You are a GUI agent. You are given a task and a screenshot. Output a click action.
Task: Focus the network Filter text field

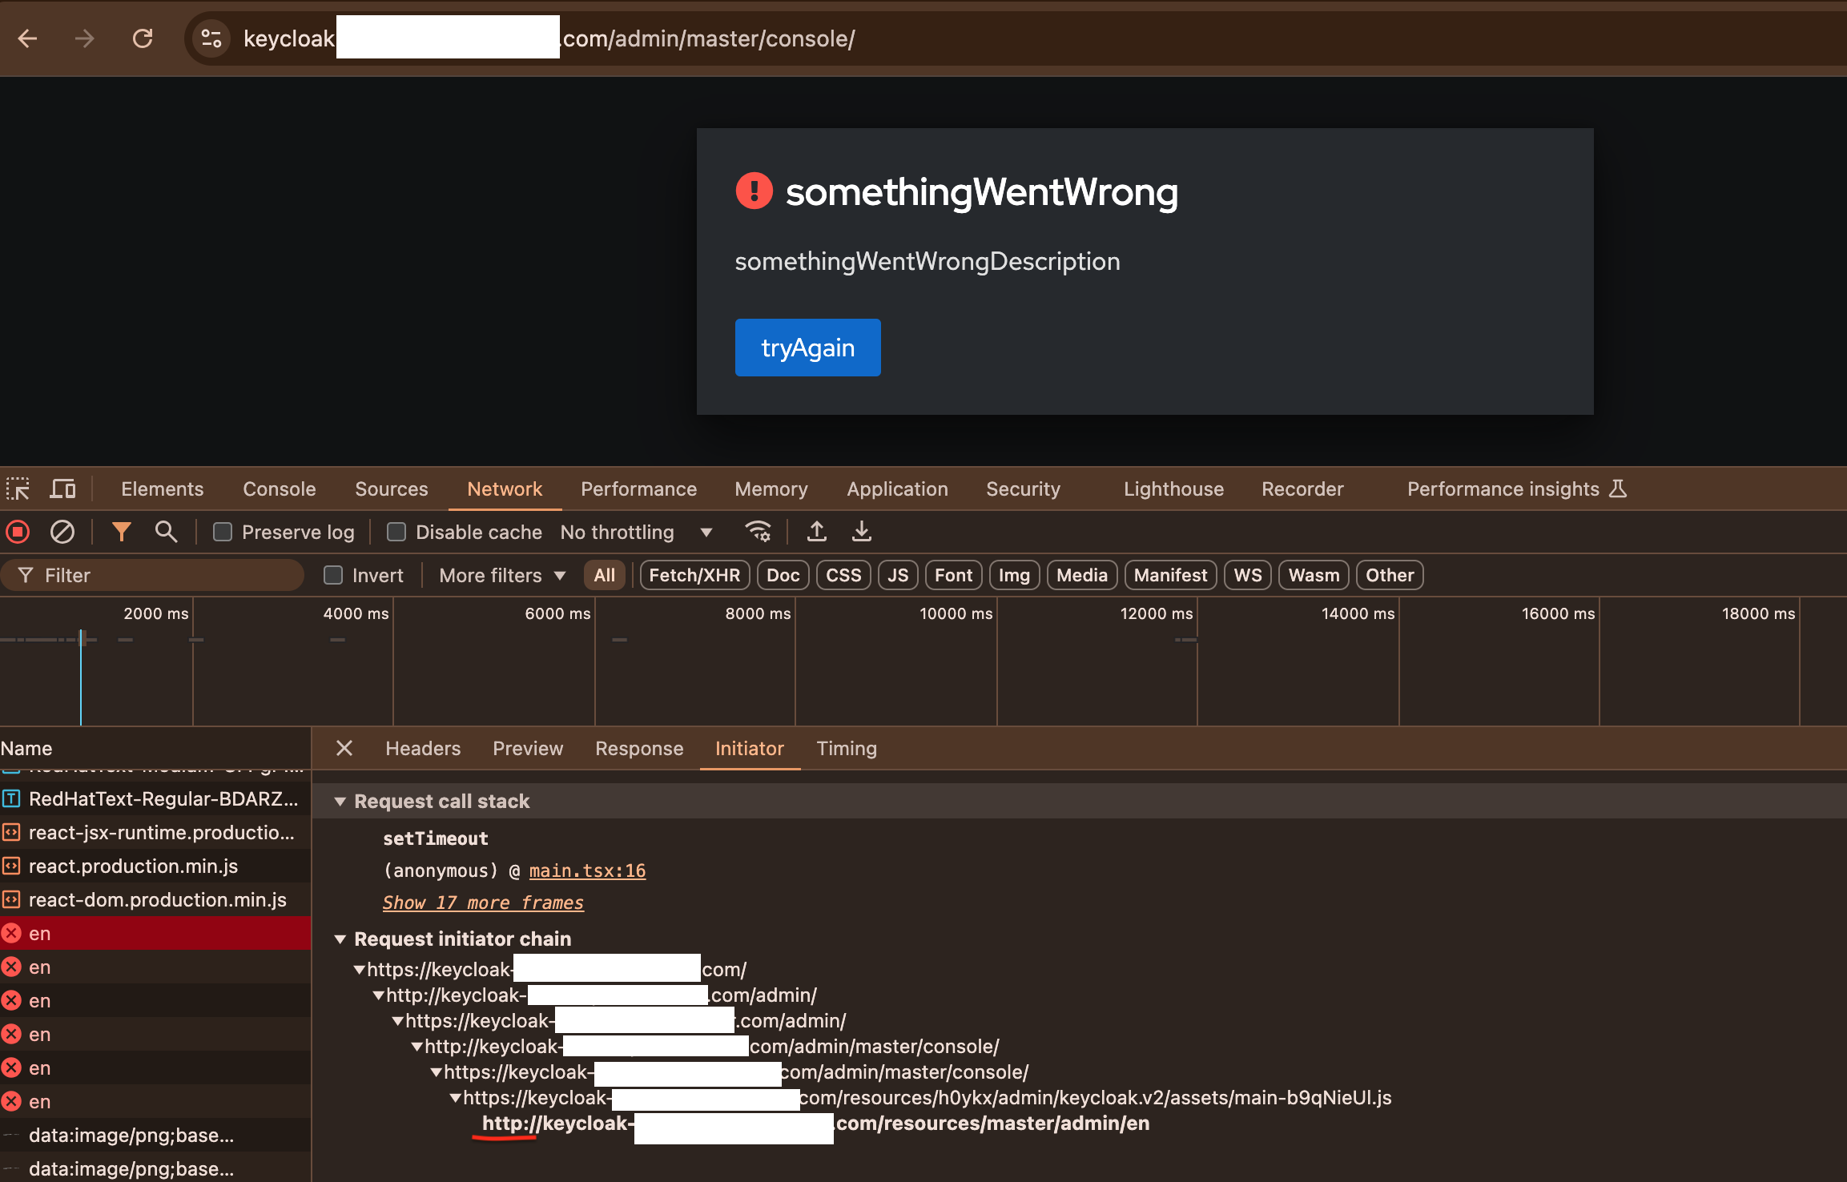pos(152,575)
